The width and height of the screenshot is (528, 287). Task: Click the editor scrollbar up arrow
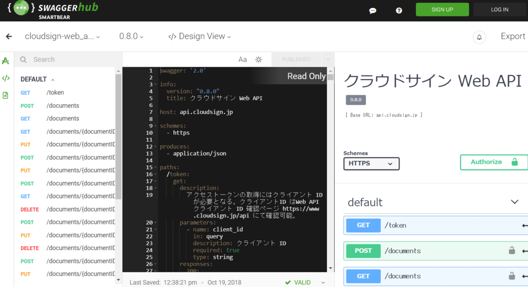click(331, 71)
